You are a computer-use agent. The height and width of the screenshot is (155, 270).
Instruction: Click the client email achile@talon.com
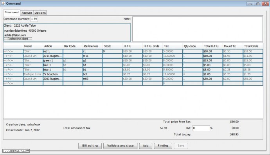pyautogui.click(x=15, y=35)
